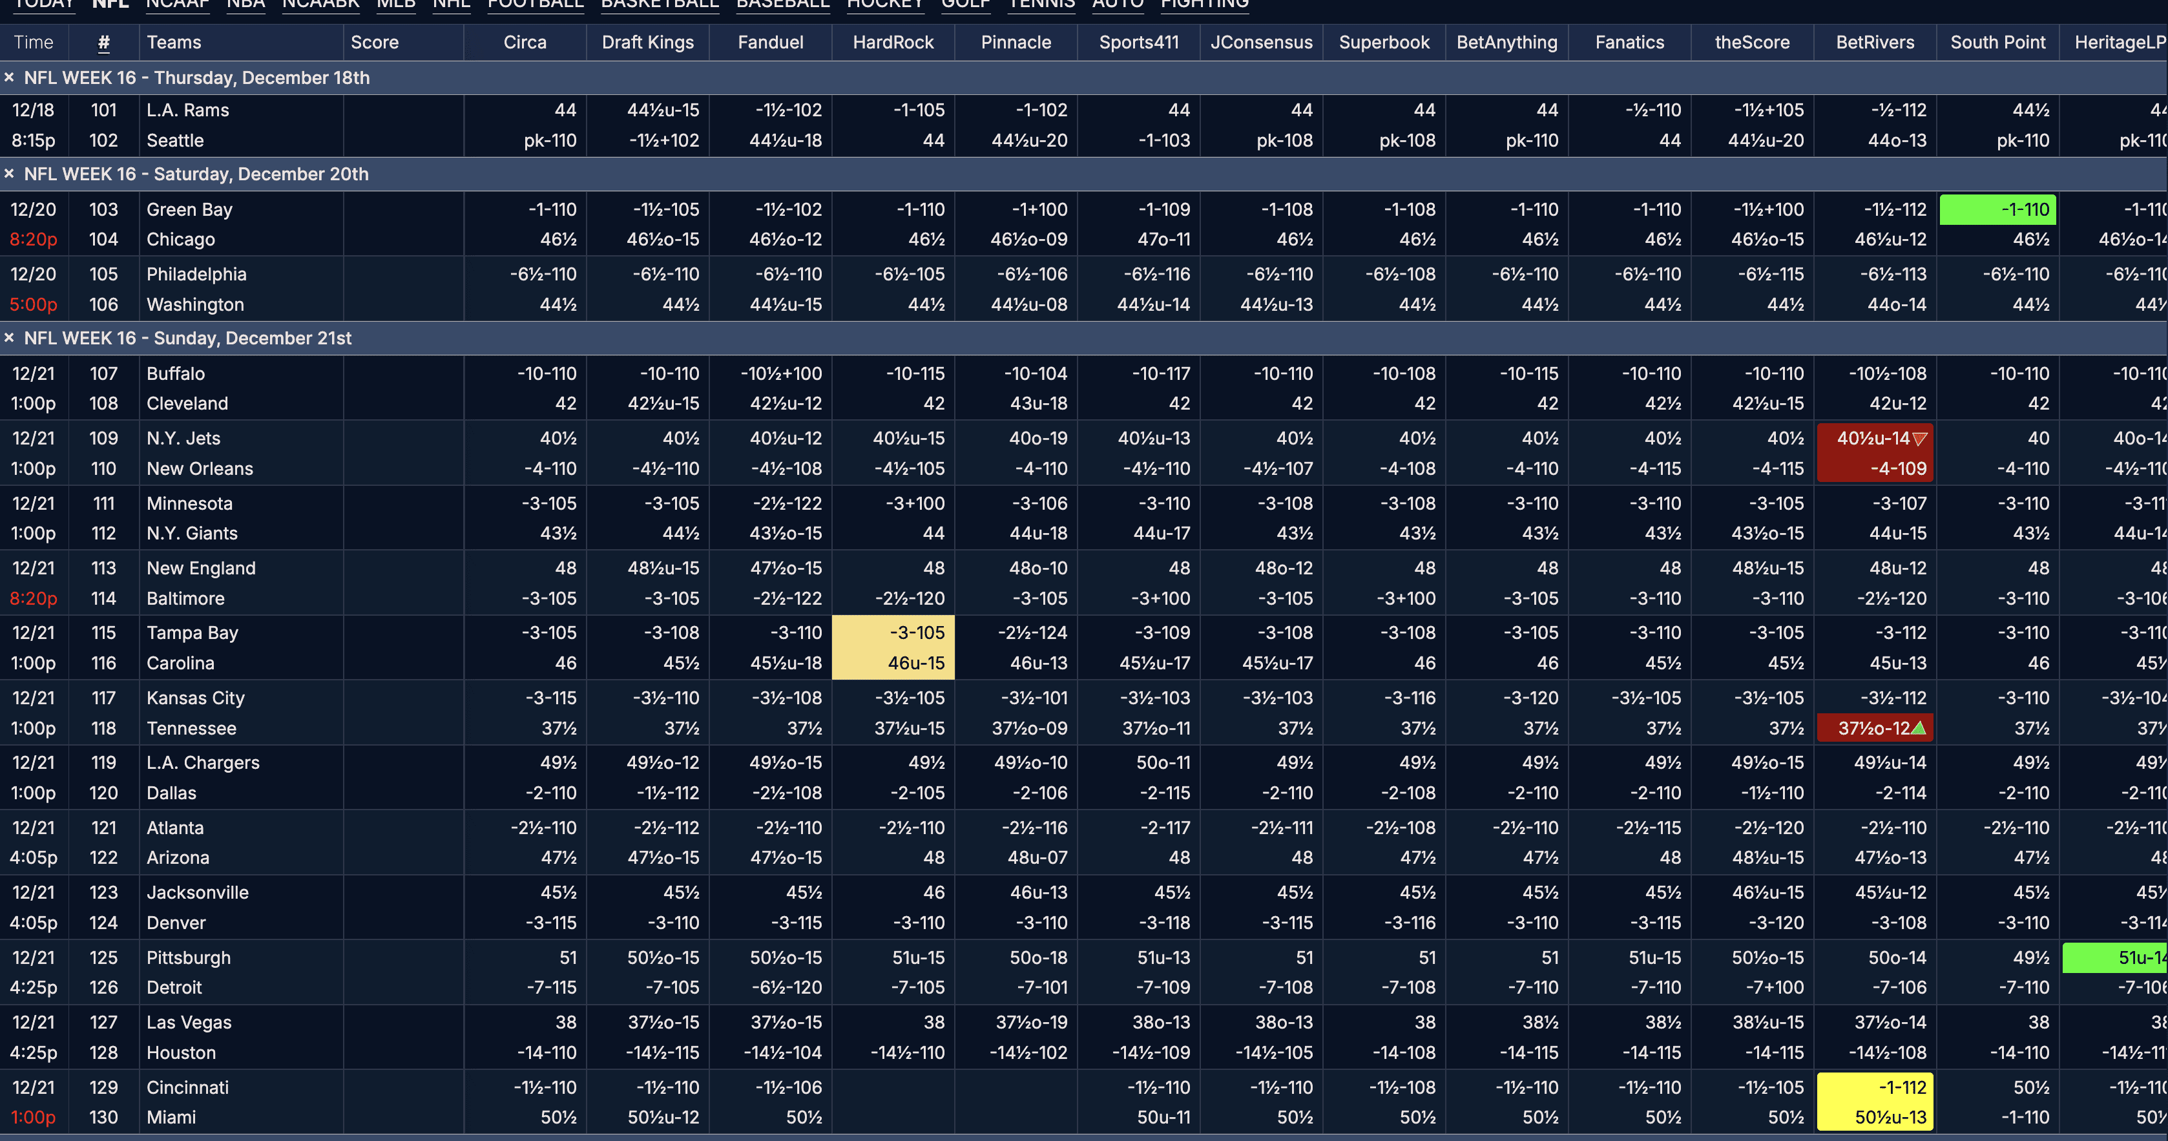The height and width of the screenshot is (1141, 2168).
Task: Click the Teams column header
Action: point(174,42)
